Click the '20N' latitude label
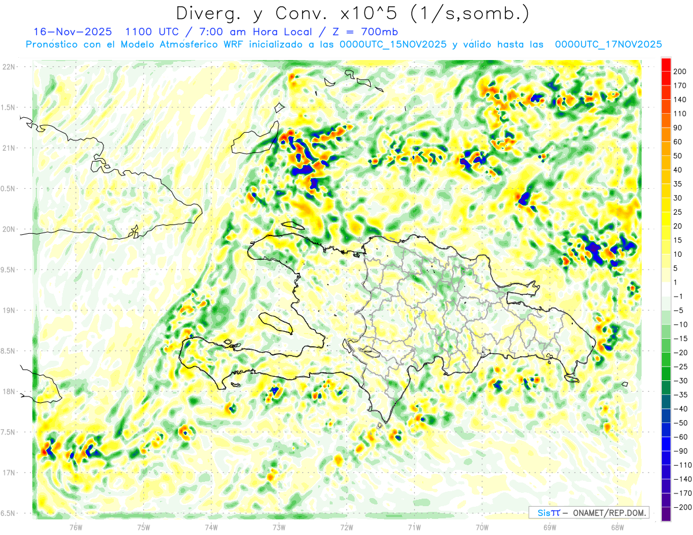Image resolution: width=693 pixels, height=535 pixels. pyautogui.click(x=9, y=229)
